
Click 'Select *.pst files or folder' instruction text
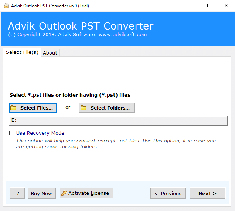(70, 95)
